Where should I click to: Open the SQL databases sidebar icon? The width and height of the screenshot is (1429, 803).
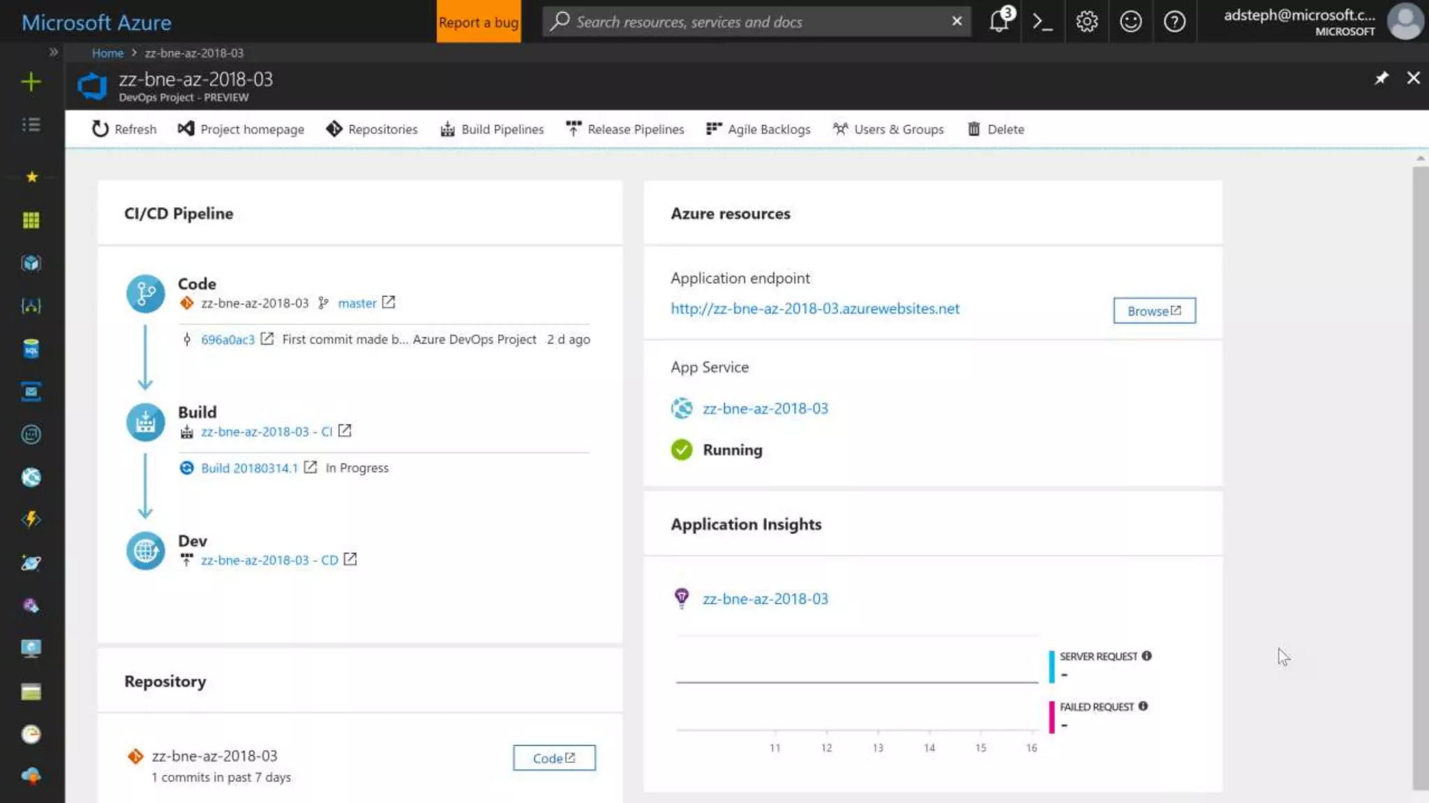[x=31, y=349]
